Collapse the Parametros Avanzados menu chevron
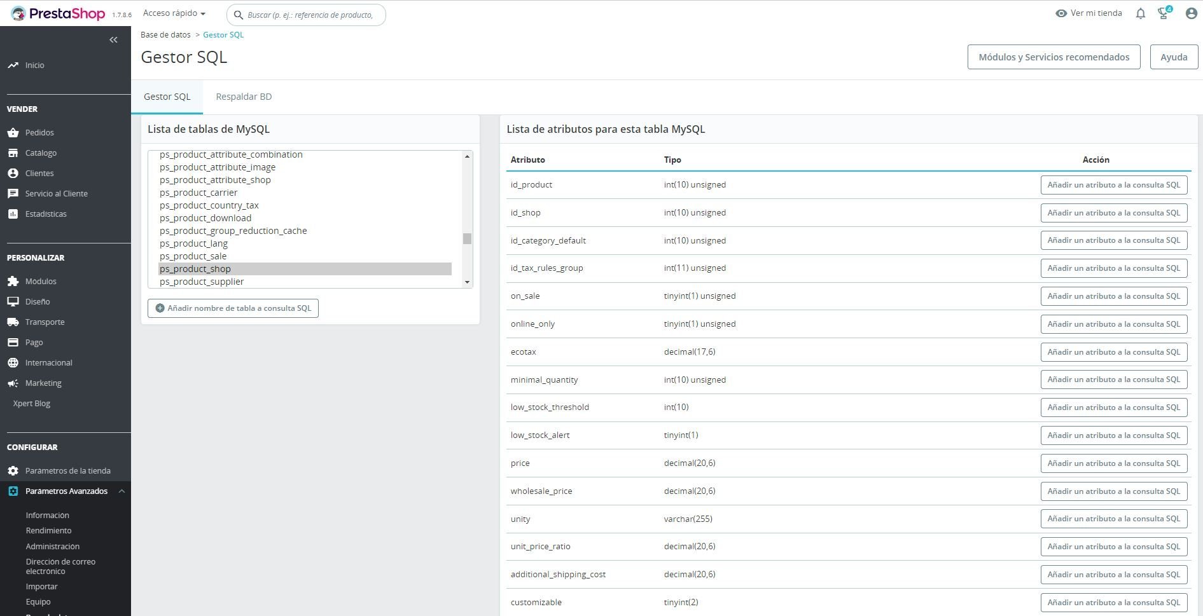The height and width of the screenshot is (616, 1203). point(122,491)
